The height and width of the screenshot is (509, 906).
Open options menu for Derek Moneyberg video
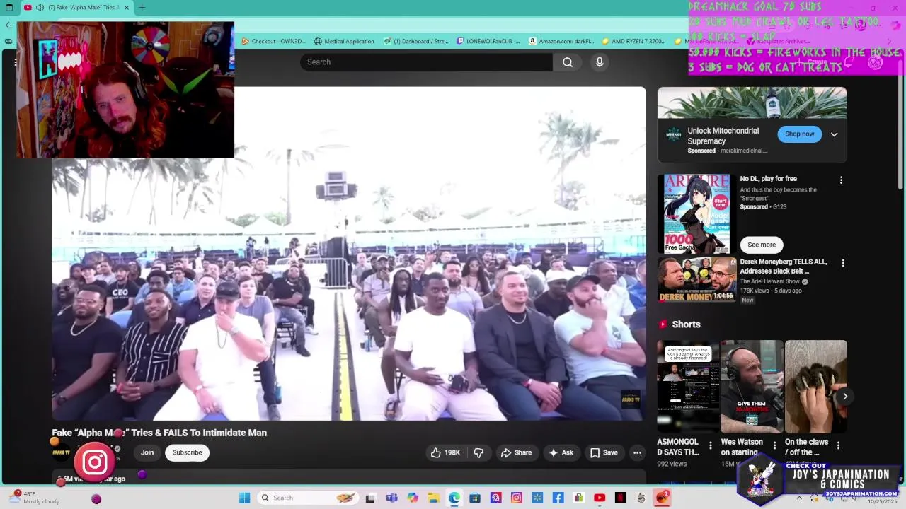[842, 263]
